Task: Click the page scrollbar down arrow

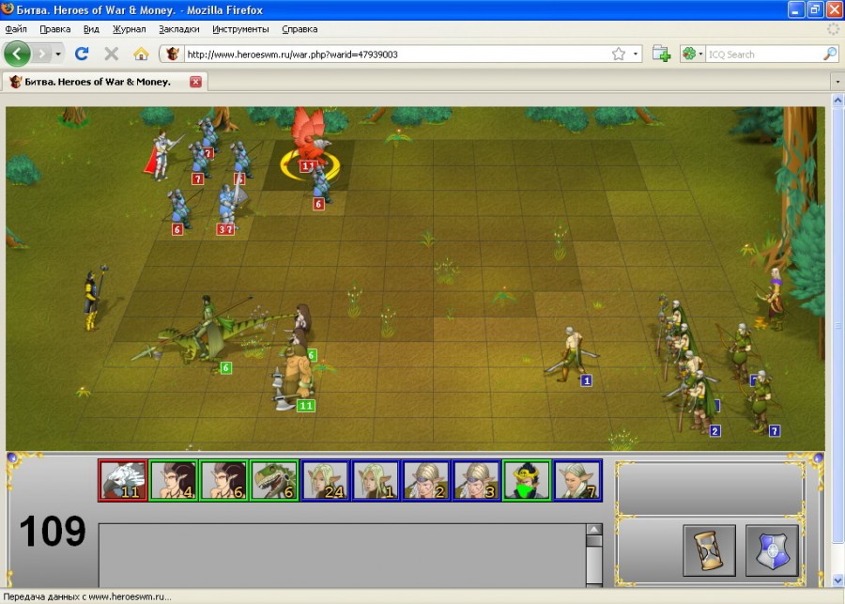Action: click(838, 581)
